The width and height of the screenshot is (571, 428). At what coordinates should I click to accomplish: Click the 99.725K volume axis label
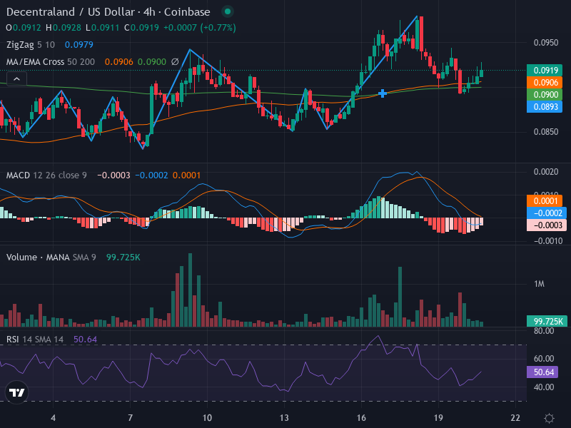tap(547, 322)
